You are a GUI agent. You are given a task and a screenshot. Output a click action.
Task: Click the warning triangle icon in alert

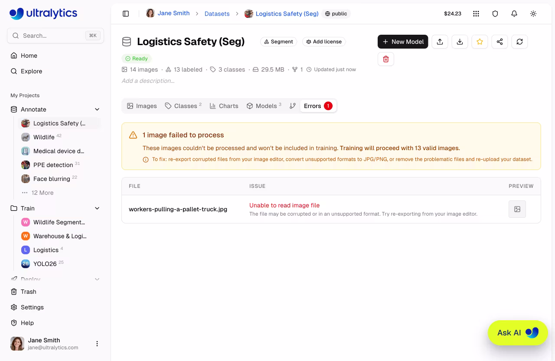(x=133, y=135)
